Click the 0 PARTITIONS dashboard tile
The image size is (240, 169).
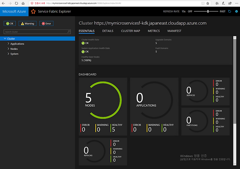click(205, 122)
